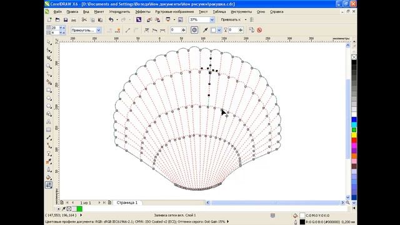
Task: Pick the blue swatch in color palette
Action: coord(354,119)
